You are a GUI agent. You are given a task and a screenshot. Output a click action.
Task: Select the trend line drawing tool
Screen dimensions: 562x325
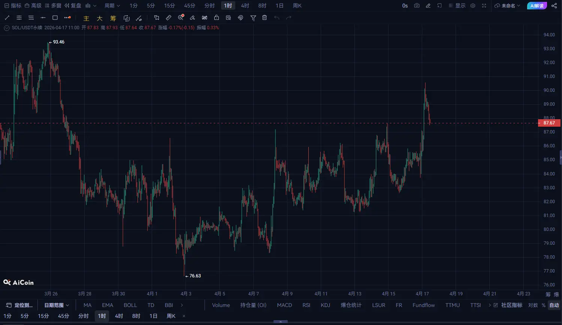click(7, 18)
